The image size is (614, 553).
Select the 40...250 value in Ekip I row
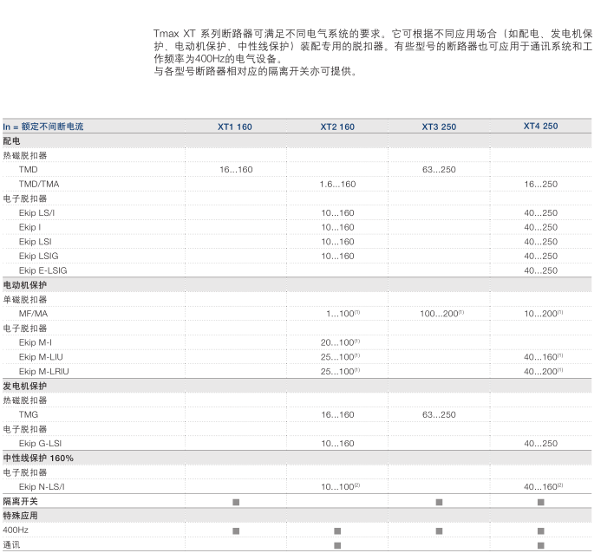pos(541,227)
